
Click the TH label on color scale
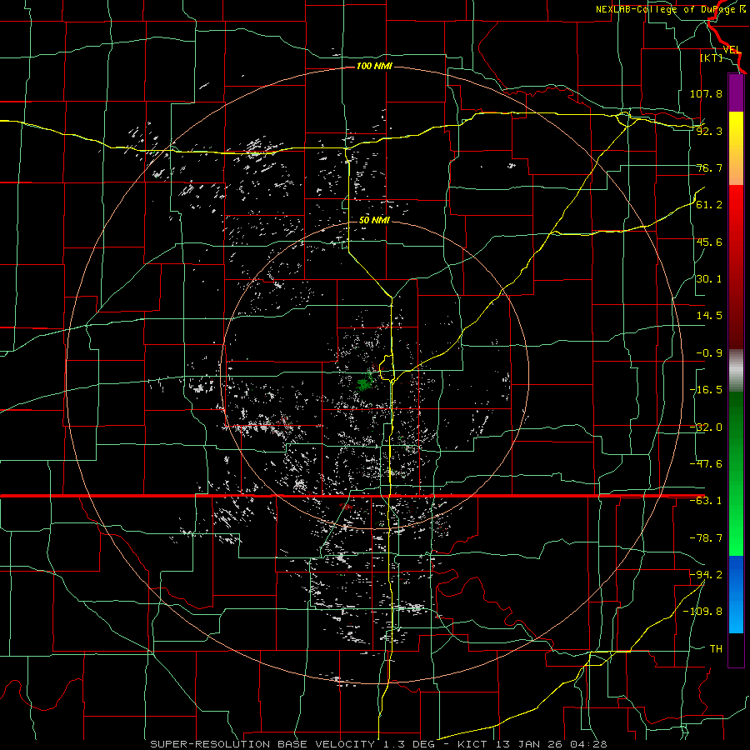pos(716,648)
